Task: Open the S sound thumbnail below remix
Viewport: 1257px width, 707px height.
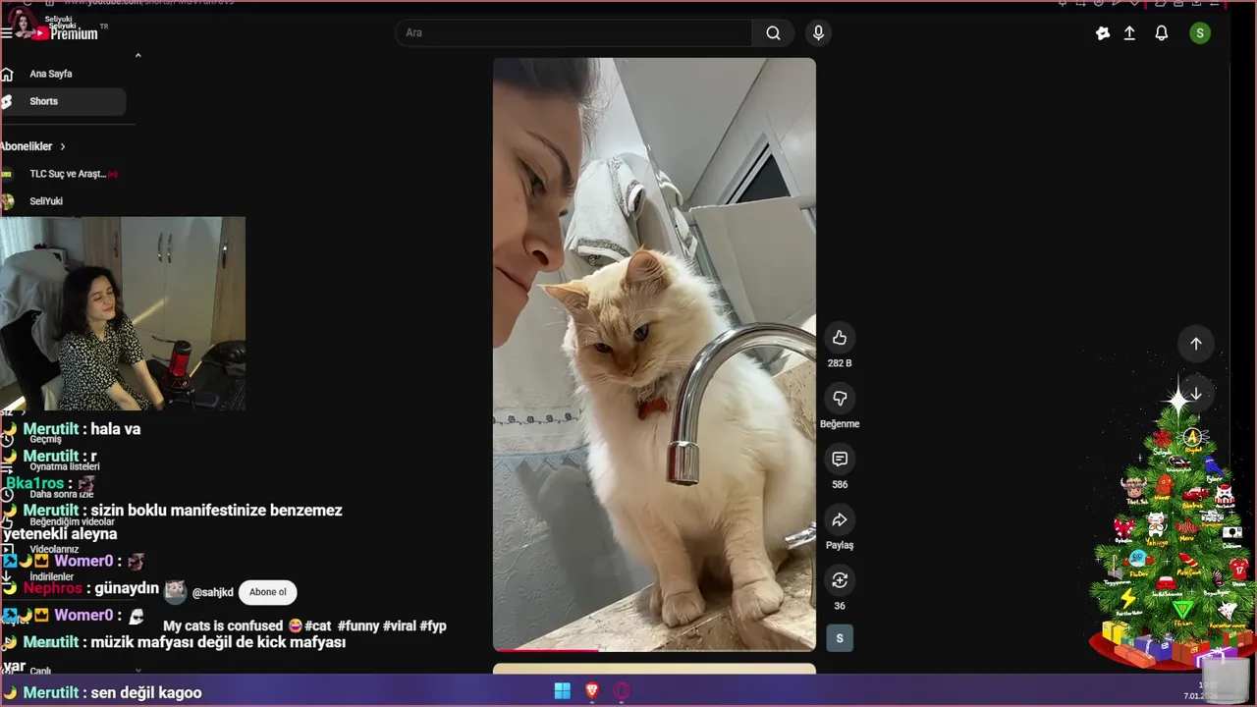Action: [840, 638]
